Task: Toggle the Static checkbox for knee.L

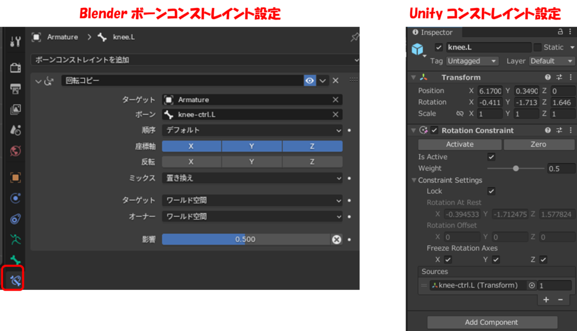Action: (x=538, y=48)
